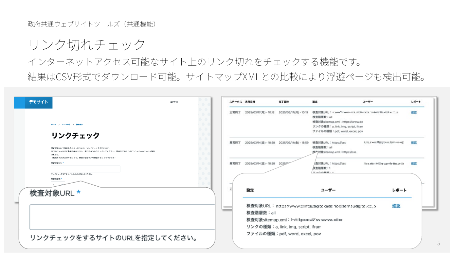
Task: Click the slide page number 5
Action: tap(438, 243)
